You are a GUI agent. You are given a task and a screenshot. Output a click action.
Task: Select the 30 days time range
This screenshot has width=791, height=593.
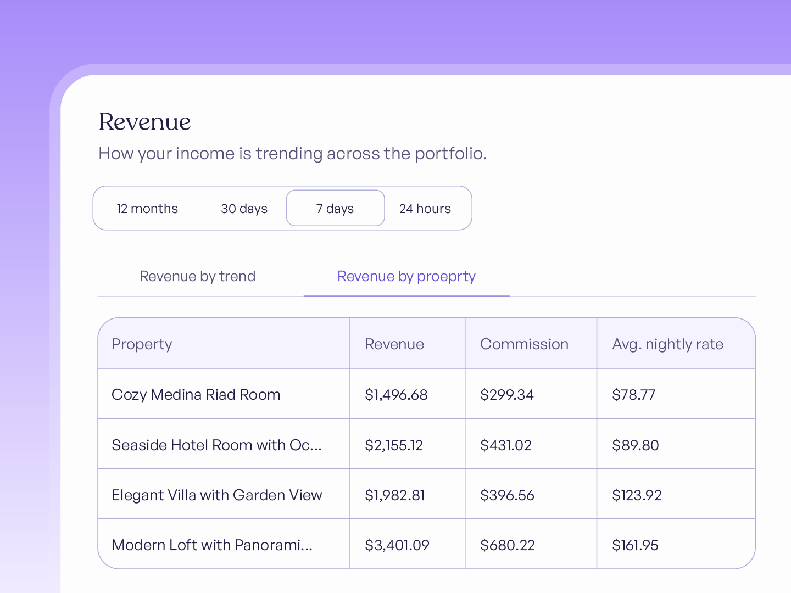pyautogui.click(x=244, y=209)
